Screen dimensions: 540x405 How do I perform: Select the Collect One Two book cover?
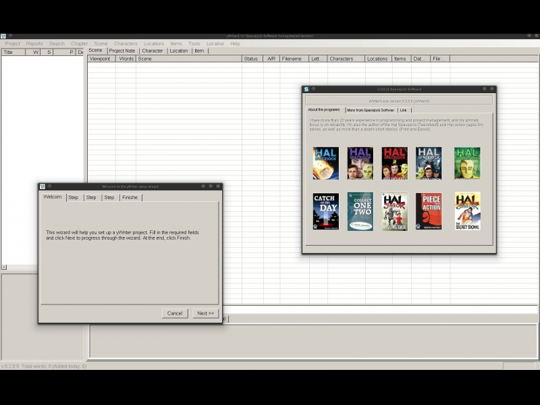tap(360, 212)
